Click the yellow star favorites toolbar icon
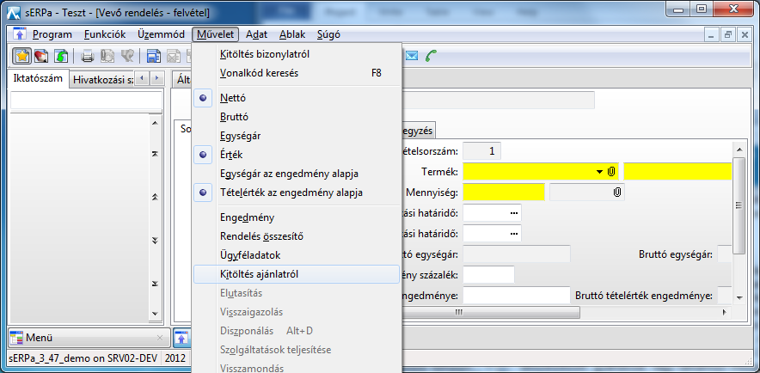 22,57
